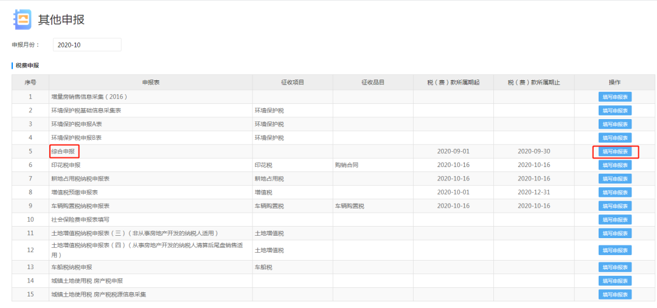Click 填写申报表 for 环境保护税申报B表
This screenshot has height=308, width=657.
tap(614, 138)
